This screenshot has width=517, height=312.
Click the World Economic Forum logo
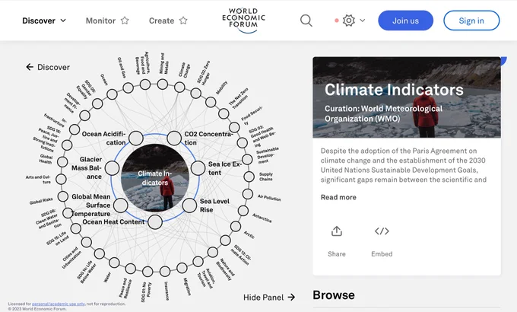click(243, 21)
